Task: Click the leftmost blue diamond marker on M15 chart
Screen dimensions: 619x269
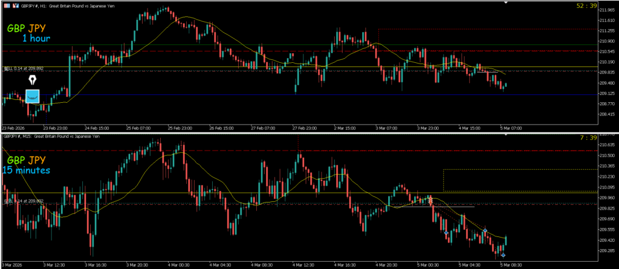Action: (x=446, y=233)
